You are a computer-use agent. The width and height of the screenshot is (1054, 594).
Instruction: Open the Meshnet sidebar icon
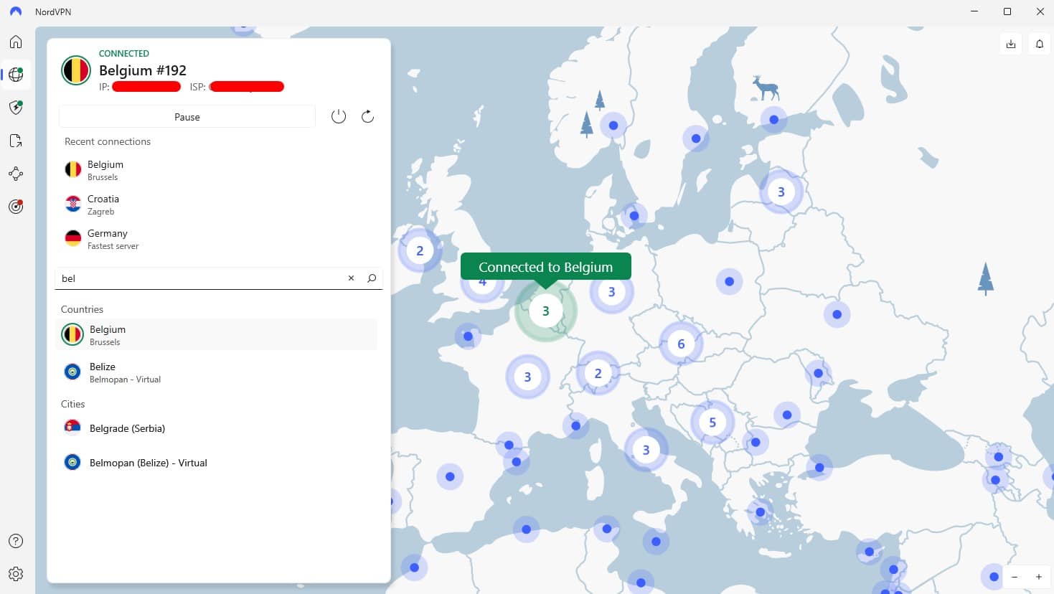click(16, 174)
